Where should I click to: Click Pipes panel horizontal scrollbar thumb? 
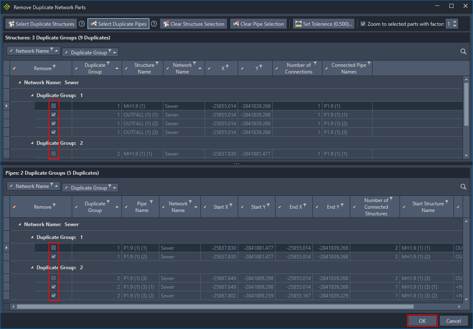point(215,306)
